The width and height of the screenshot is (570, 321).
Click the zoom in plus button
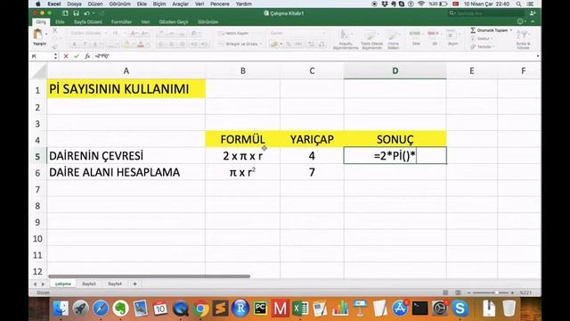[512, 292]
